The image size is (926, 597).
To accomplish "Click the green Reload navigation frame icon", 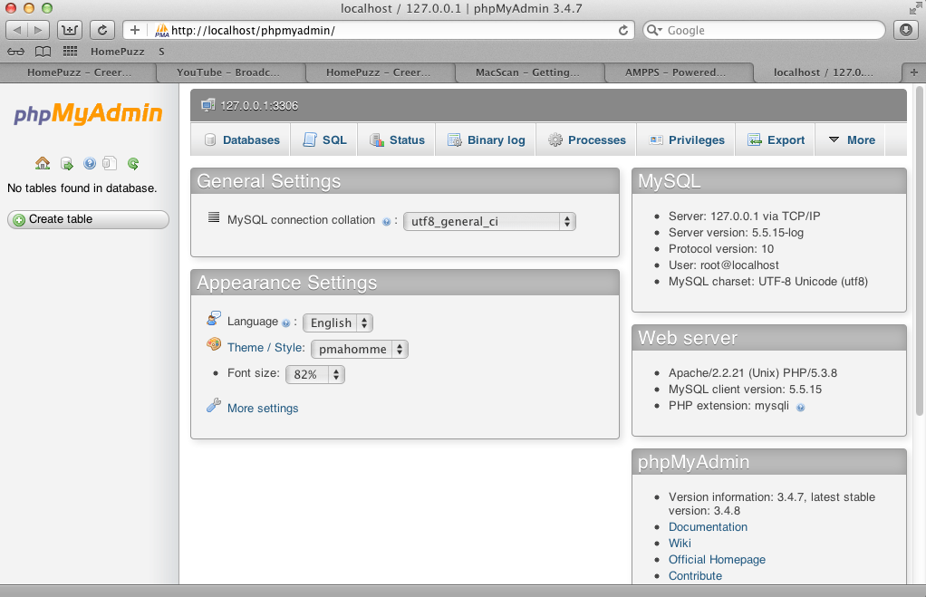I will click(x=133, y=164).
